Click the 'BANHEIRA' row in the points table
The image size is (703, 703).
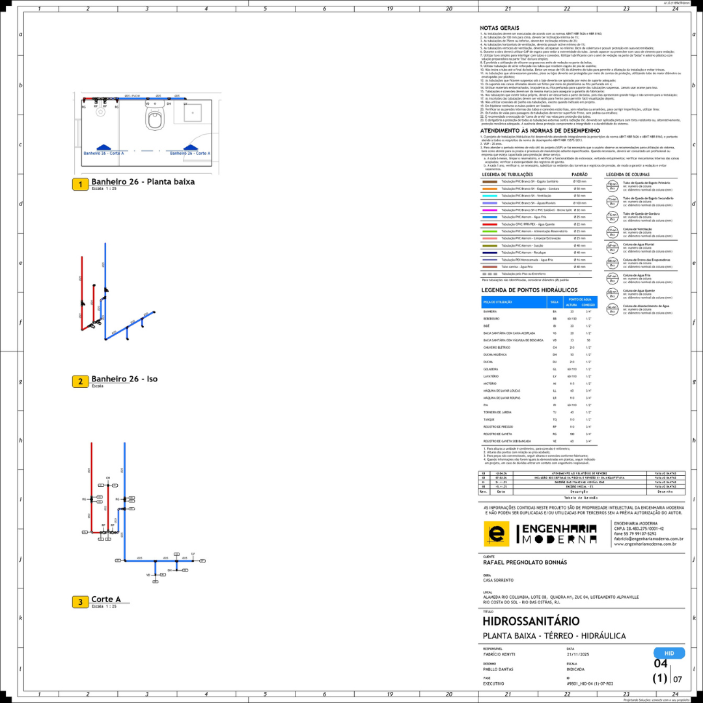pyautogui.click(x=540, y=312)
